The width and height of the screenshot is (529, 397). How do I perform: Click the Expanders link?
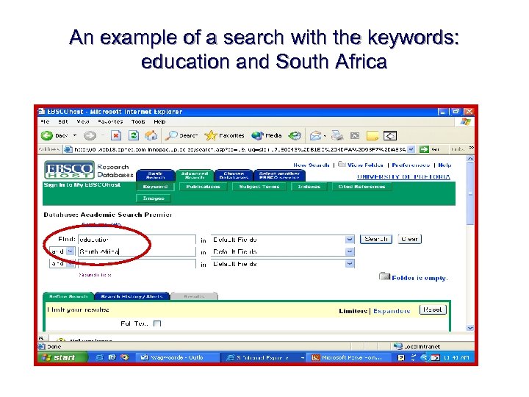point(392,311)
